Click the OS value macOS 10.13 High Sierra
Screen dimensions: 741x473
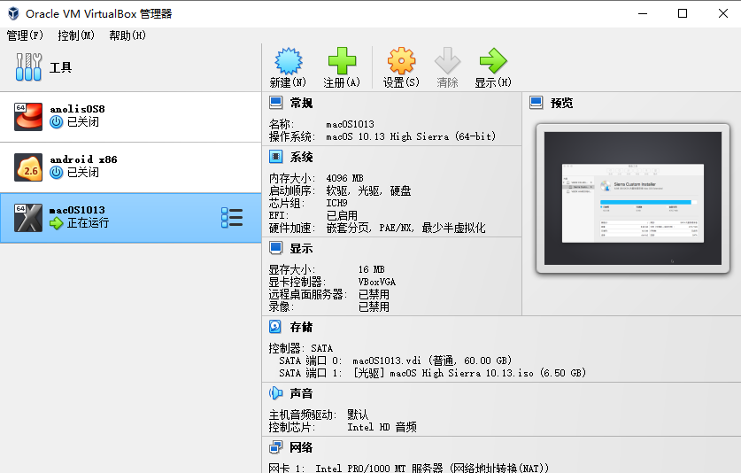[411, 136]
